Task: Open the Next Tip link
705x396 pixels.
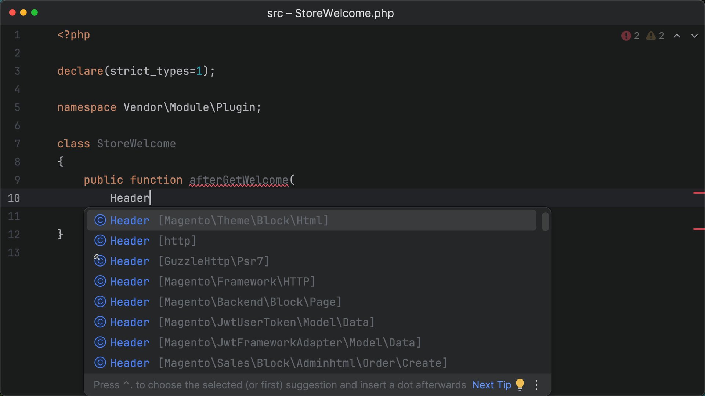Action: point(492,385)
